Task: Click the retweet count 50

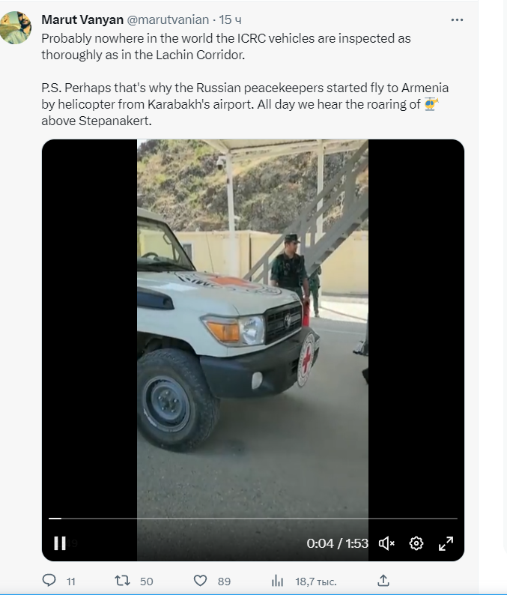Action: point(146,582)
